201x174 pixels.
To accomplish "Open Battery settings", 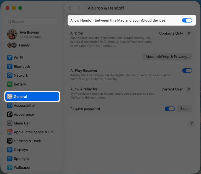I will (x=32, y=84).
